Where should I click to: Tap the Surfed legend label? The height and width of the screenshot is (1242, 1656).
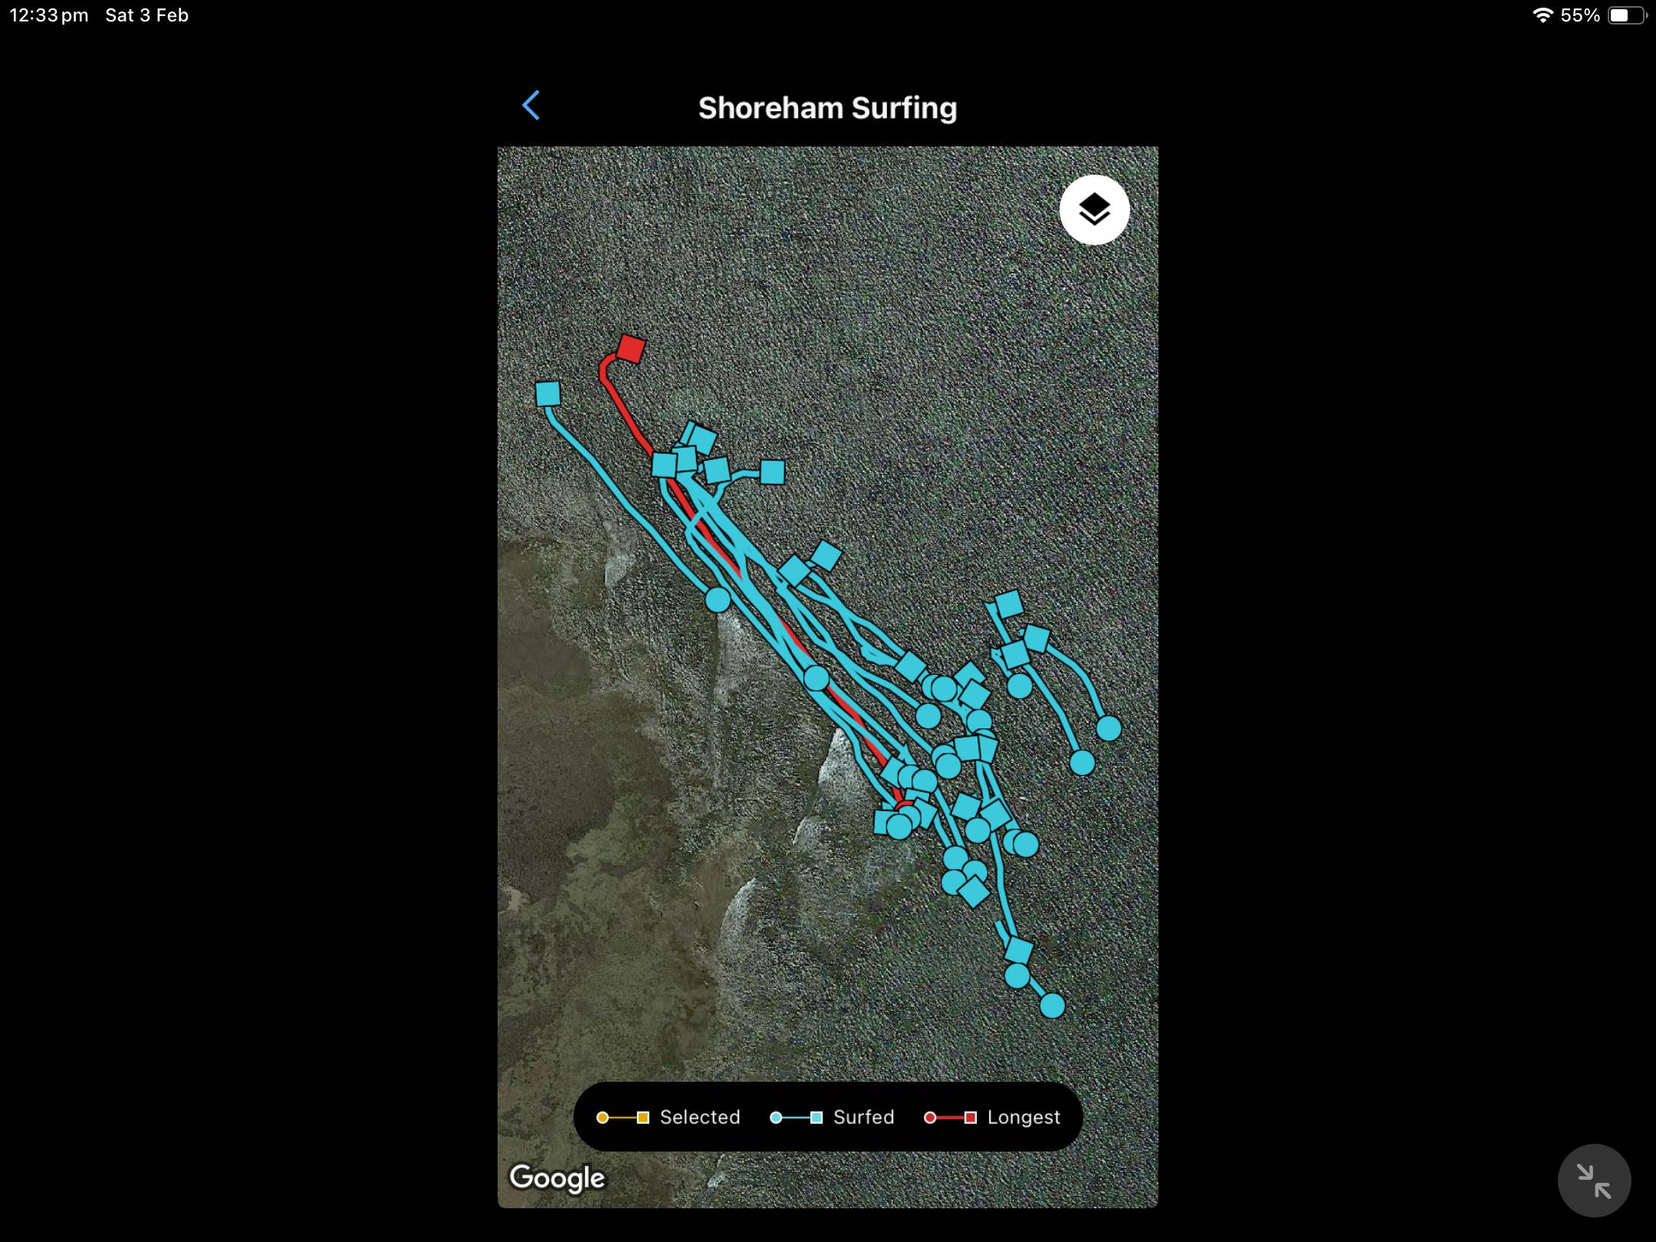[863, 1117]
